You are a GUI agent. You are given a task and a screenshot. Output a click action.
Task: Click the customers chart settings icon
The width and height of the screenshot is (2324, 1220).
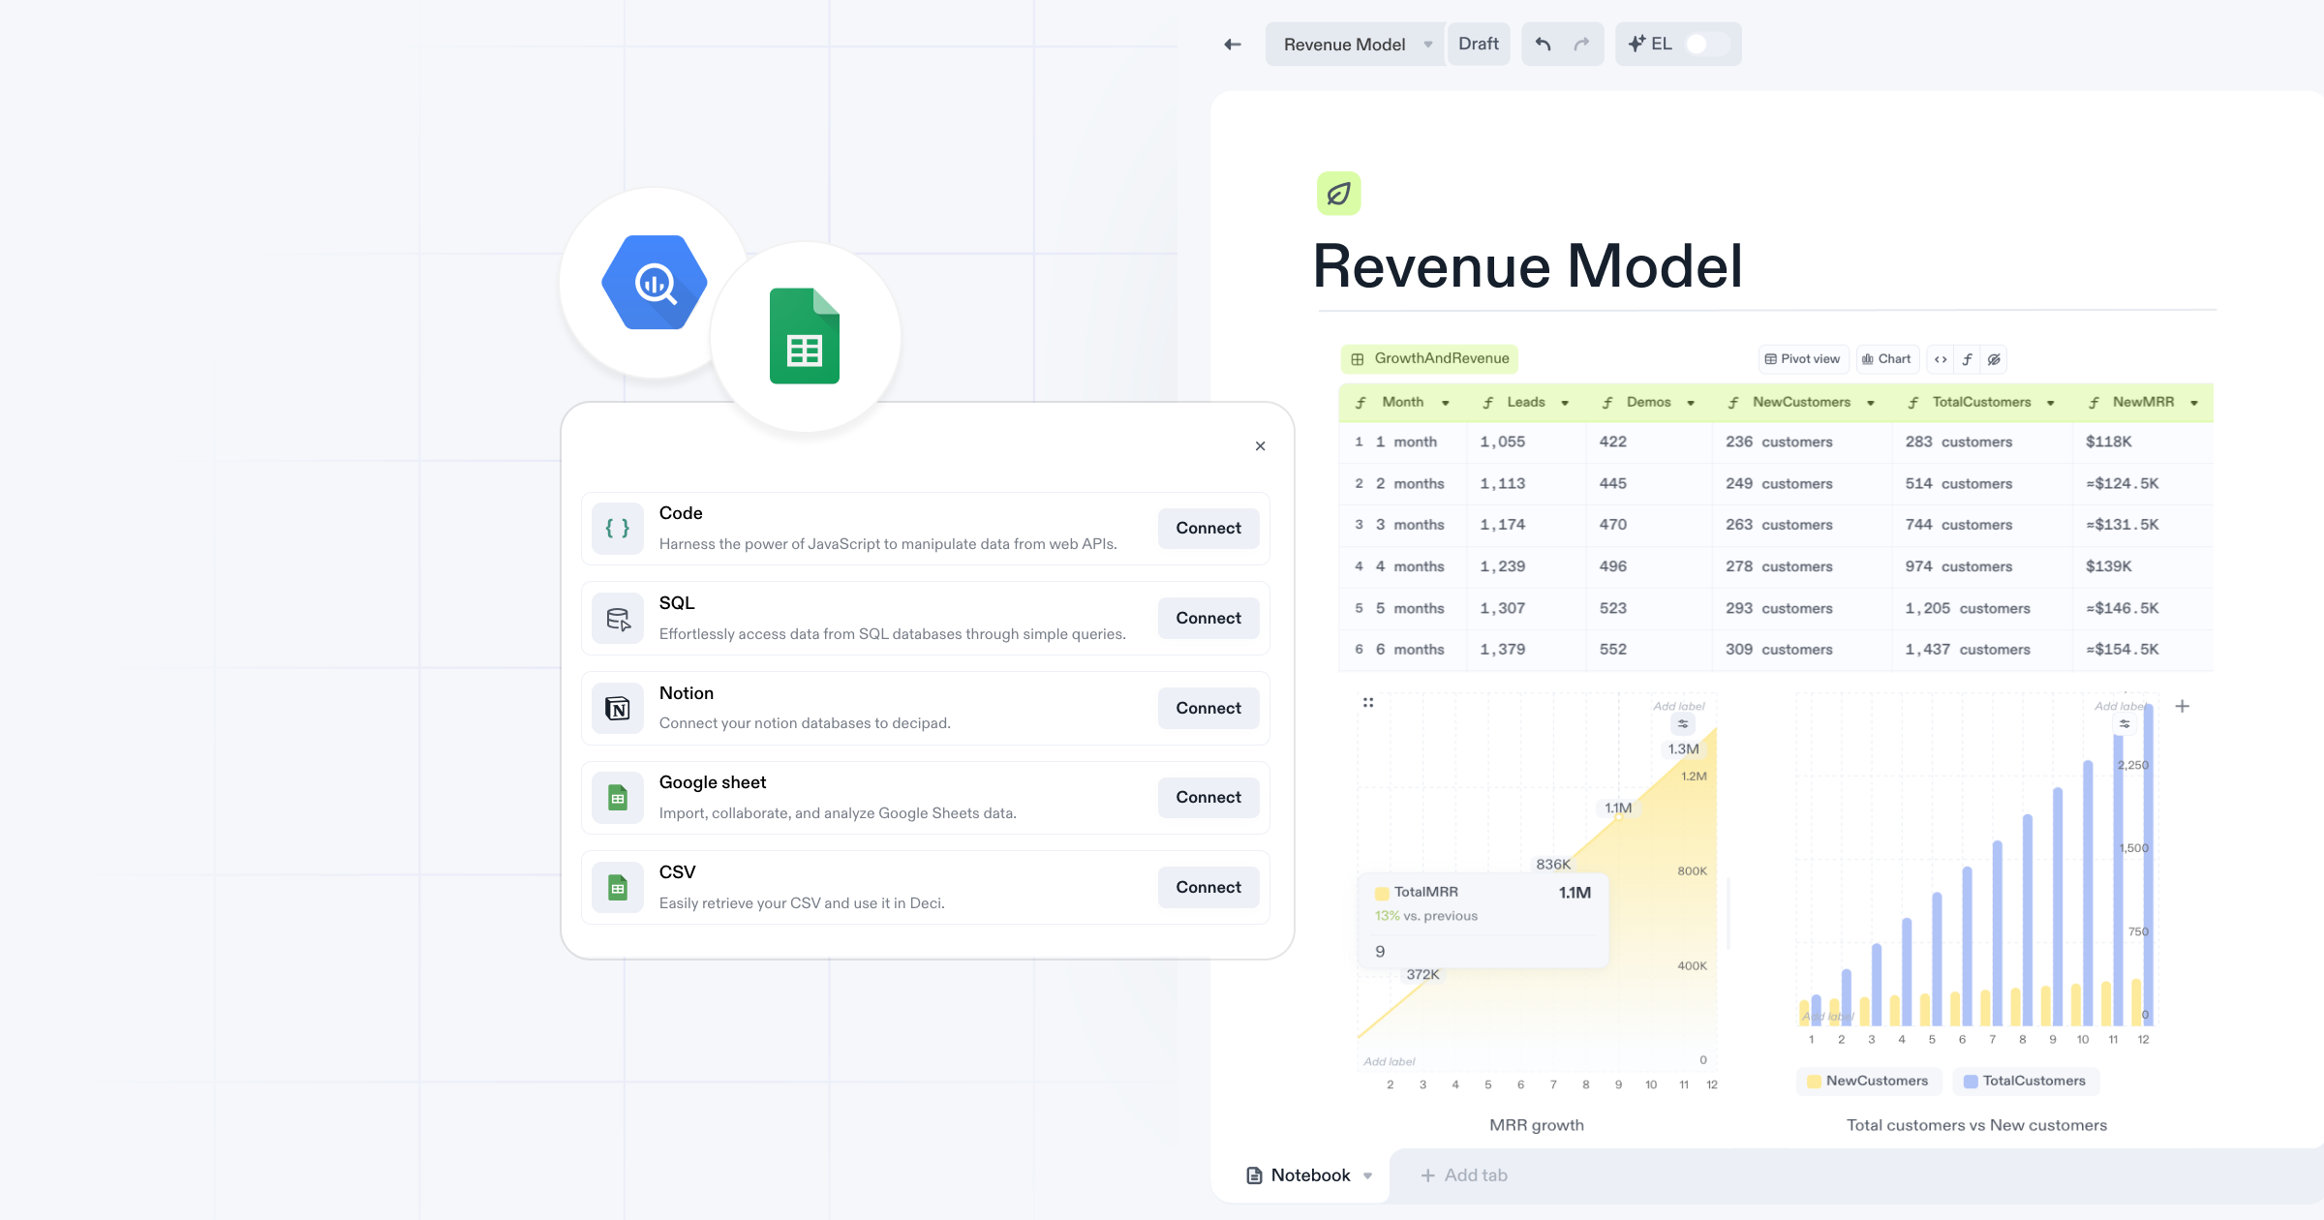(2125, 724)
